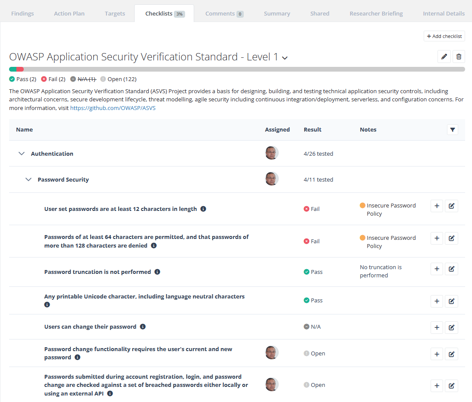Click the Authentication row assignee avatar
This screenshot has height=402, width=472.
[x=271, y=153]
